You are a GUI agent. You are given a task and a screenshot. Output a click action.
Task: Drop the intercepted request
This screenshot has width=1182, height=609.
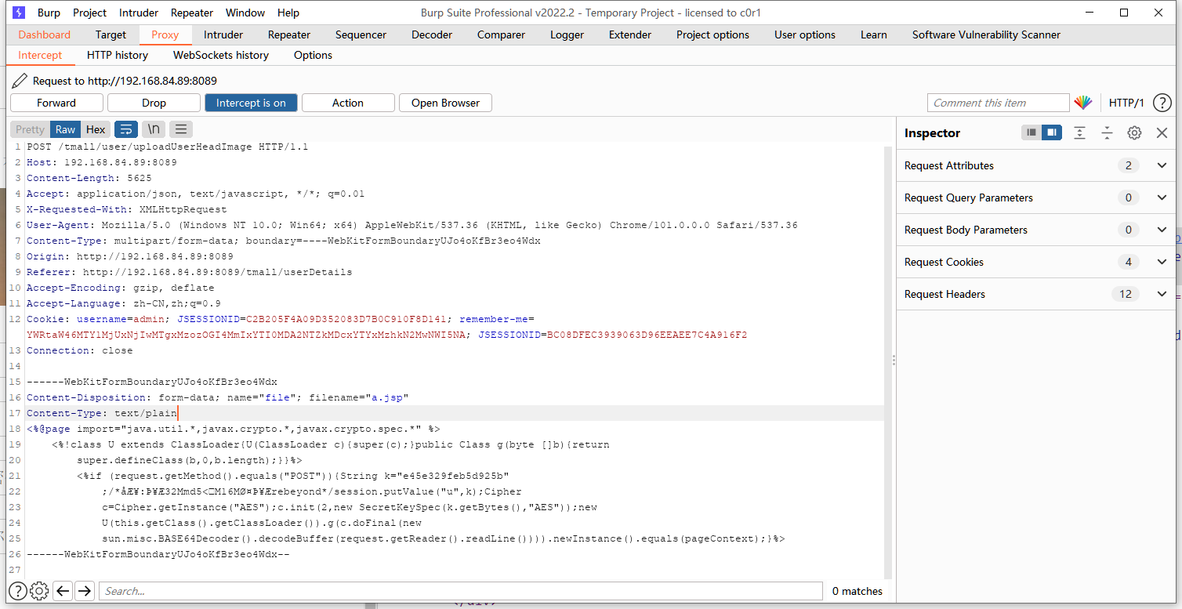(x=154, y=103)
